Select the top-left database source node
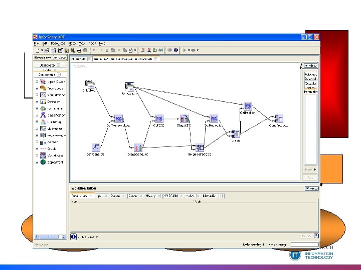The height and width of the screenshot is (270, 361). (89, 84)
